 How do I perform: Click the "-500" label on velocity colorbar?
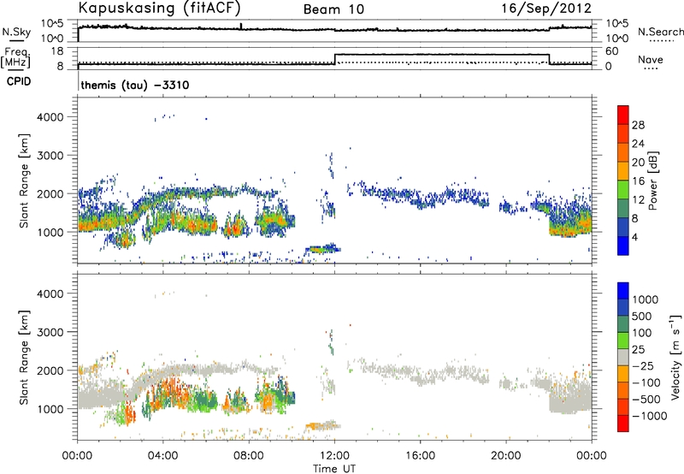[646, 400]
